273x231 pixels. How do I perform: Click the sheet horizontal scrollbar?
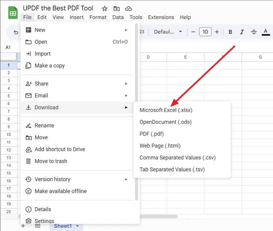coord(159,216)
